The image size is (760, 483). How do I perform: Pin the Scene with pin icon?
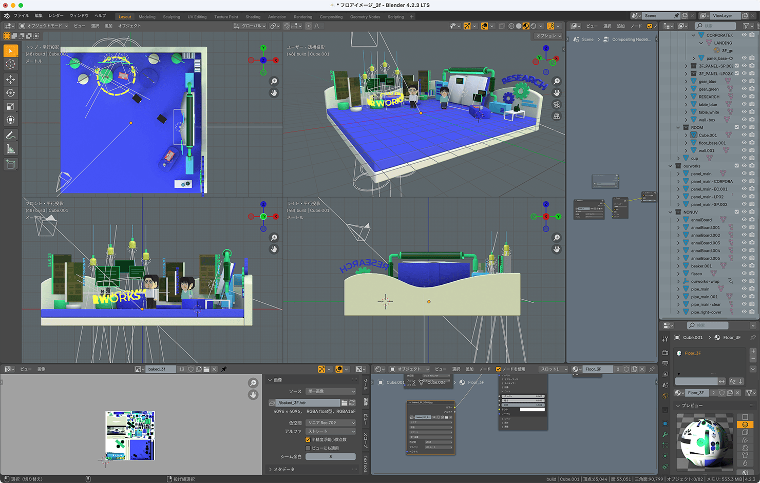676,16
